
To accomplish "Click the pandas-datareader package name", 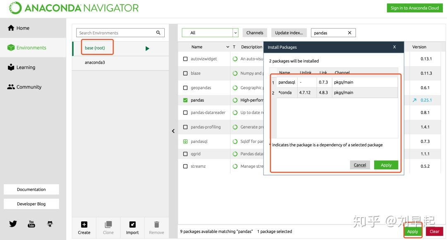I will click(x=208, y=113).
